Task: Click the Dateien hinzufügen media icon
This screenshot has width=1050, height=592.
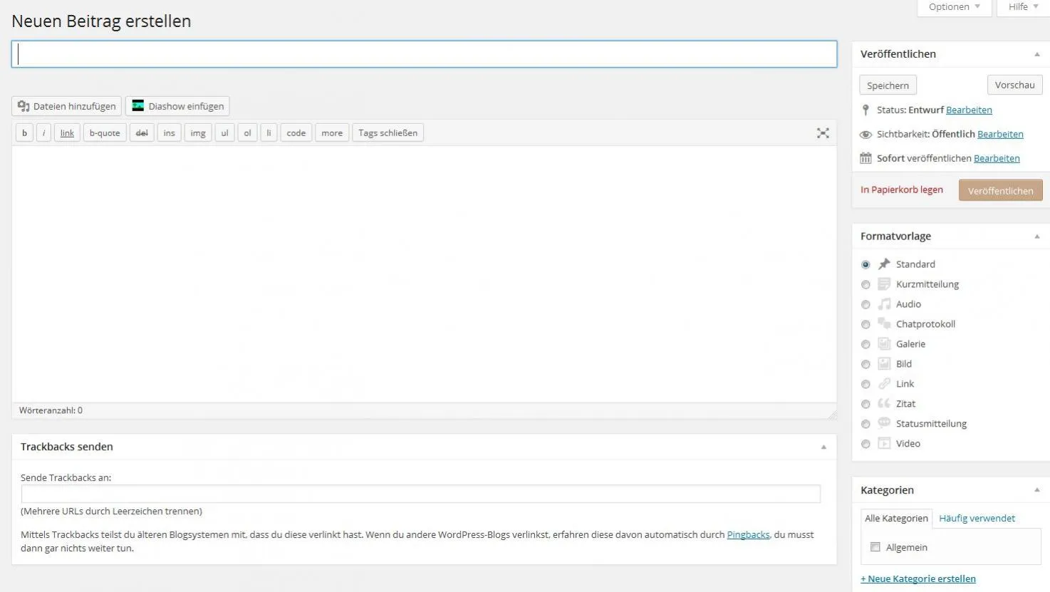Action: [24, 106]
